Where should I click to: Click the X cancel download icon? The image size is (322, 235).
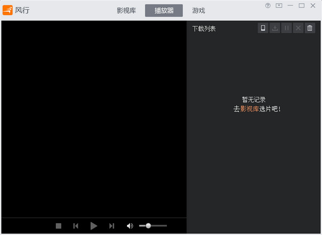pyautogui.click(x=298, y=28)
